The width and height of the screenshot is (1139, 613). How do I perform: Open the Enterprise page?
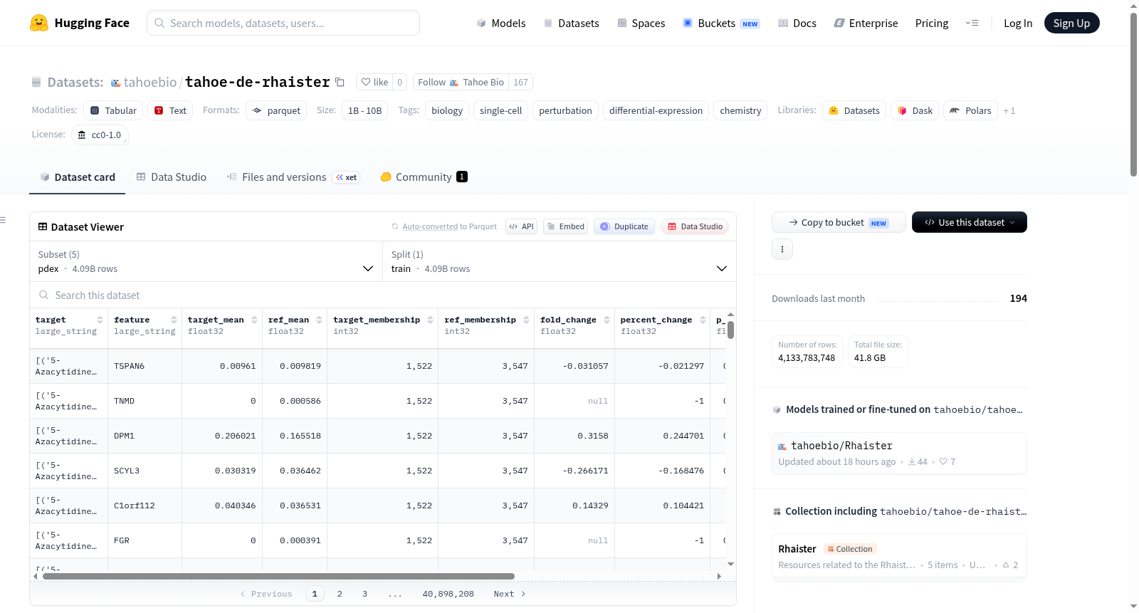click(x=866, y=23)
